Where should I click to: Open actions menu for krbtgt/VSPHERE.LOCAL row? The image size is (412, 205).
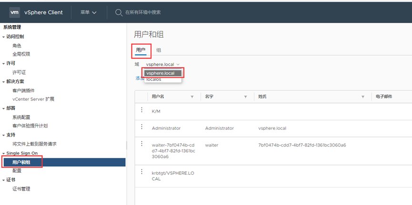point(142,172)
